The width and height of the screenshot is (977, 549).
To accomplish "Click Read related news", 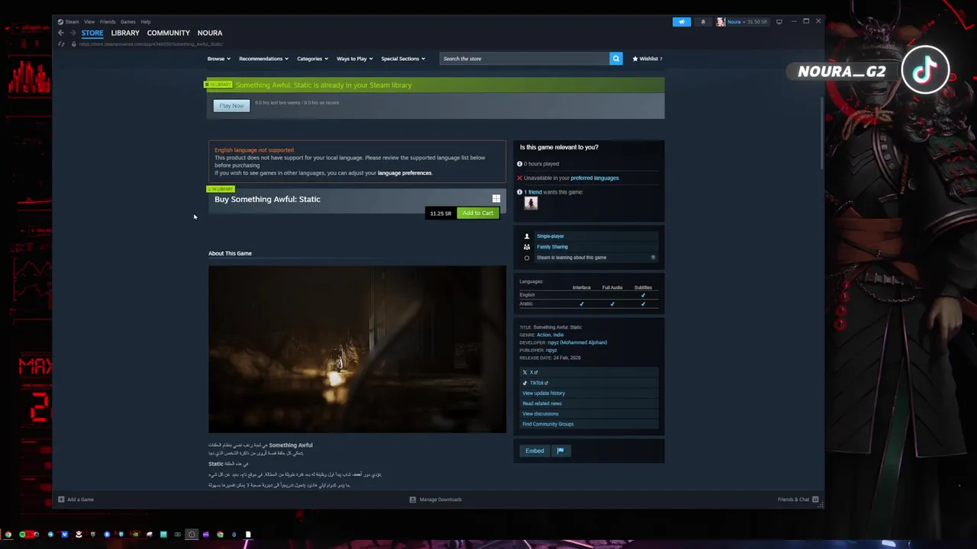I will point(542,403).
